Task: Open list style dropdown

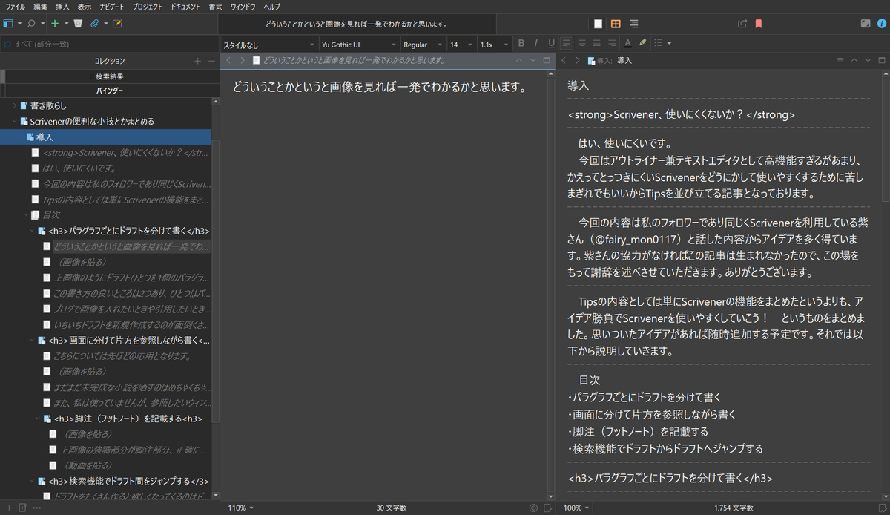Action: click(x=663, y=44)
